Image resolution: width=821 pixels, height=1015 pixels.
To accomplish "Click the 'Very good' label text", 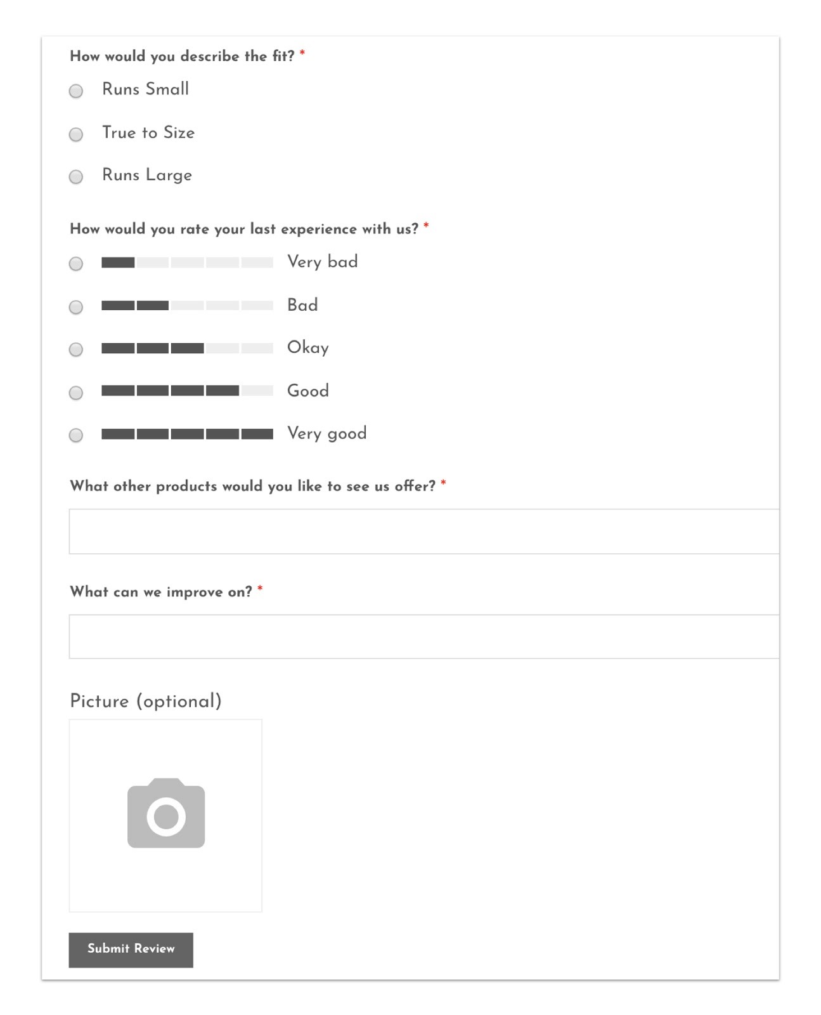I will (326, 433).
